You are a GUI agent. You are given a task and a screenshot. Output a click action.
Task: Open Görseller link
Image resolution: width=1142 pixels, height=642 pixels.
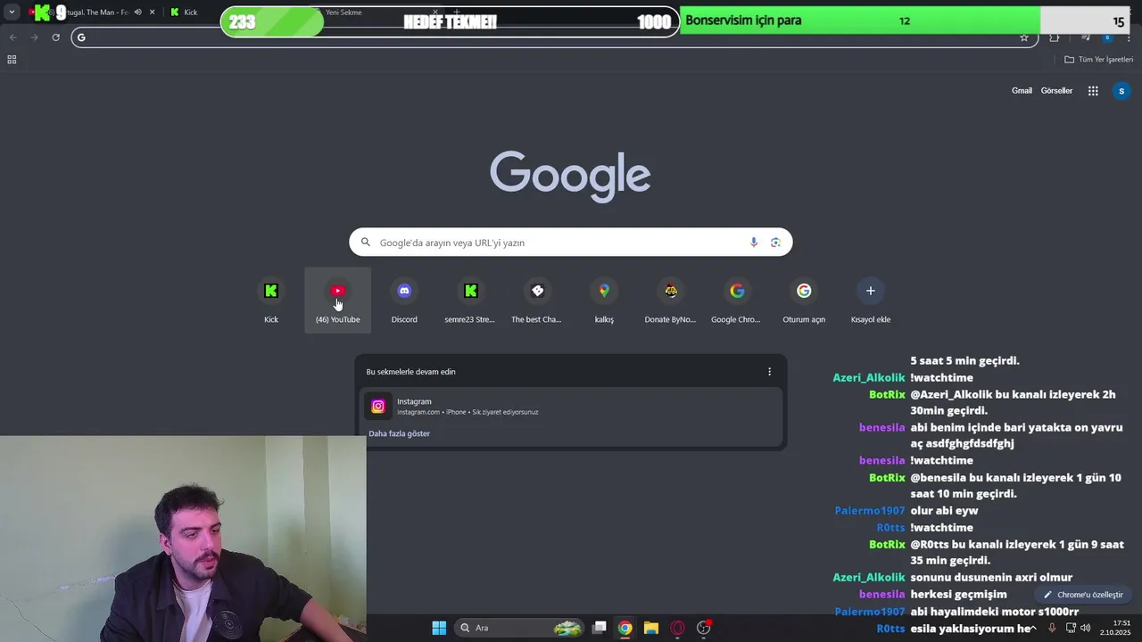(x=1056, y=91)
